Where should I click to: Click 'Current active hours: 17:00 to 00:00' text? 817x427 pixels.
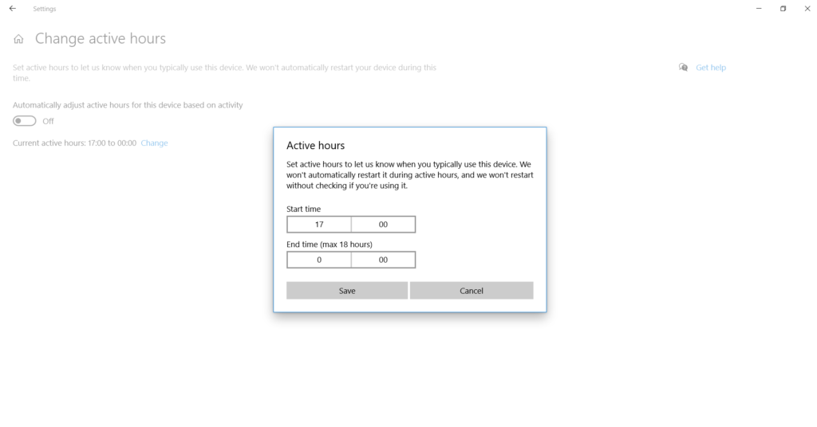(74, 143)
